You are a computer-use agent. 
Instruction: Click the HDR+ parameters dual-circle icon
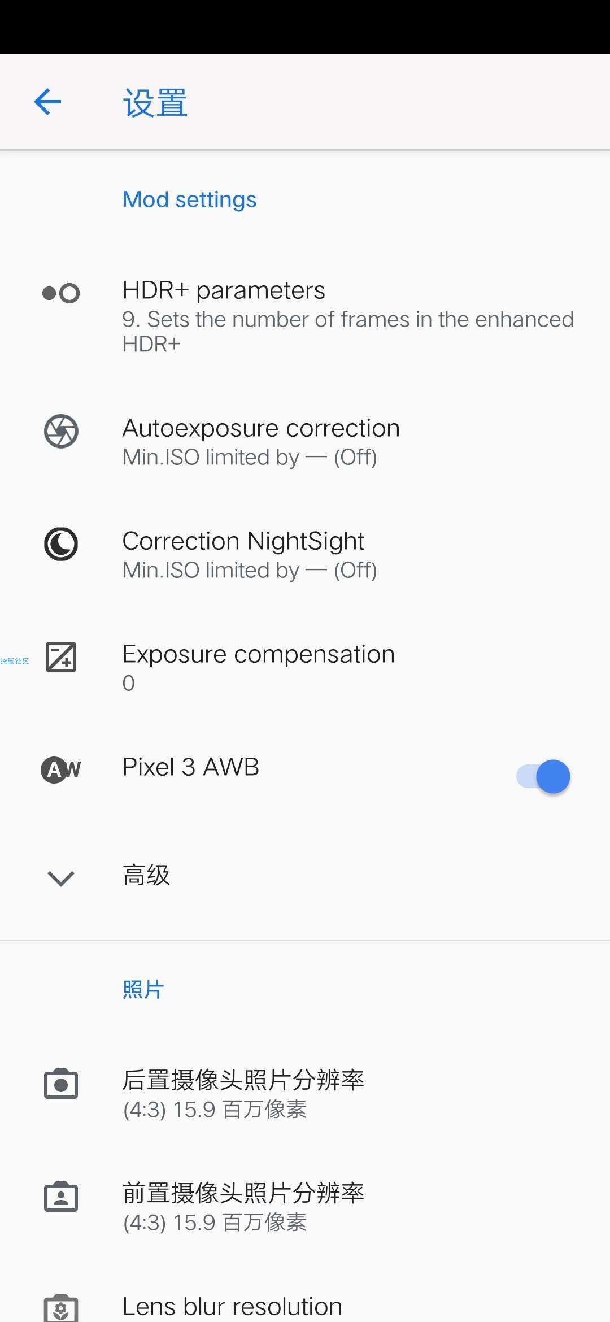(61, 293)
